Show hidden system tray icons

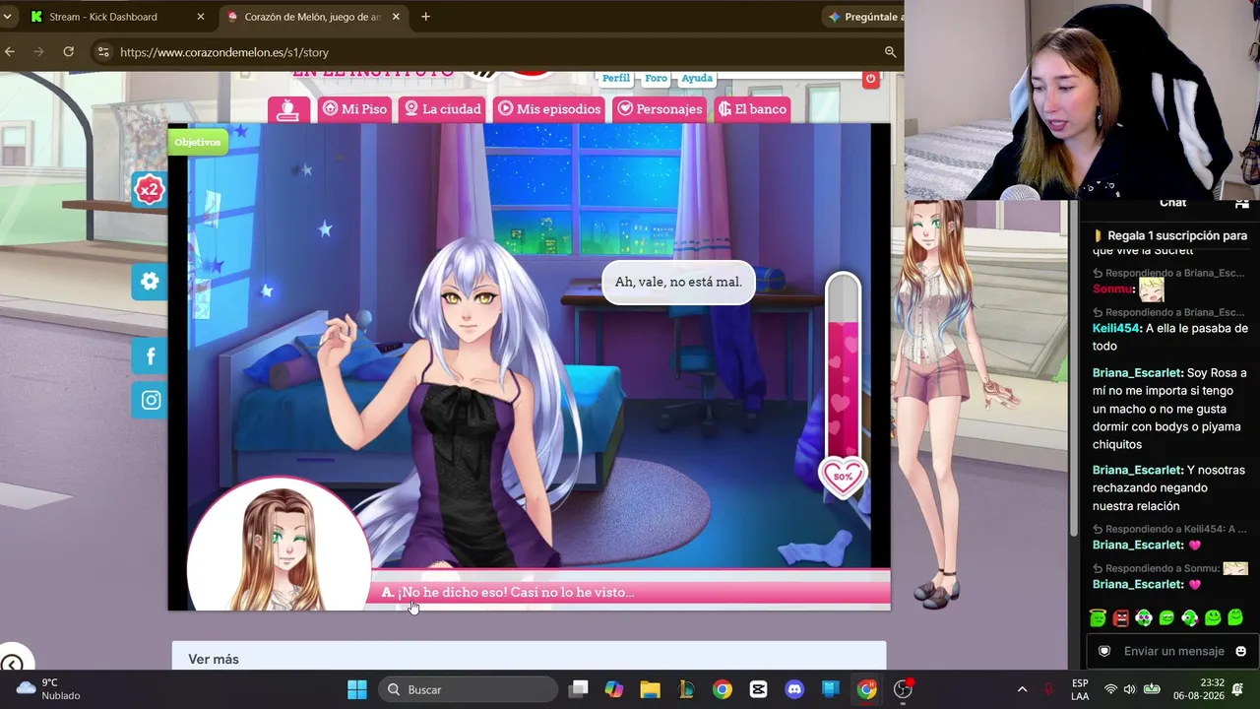pos(1022,689)
